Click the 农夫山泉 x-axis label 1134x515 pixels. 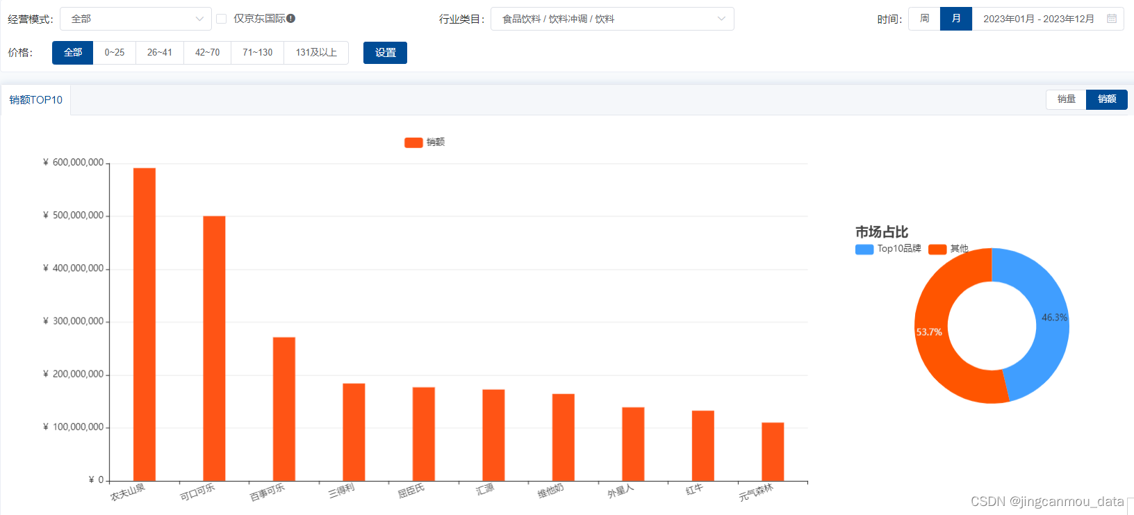point(128,492)
